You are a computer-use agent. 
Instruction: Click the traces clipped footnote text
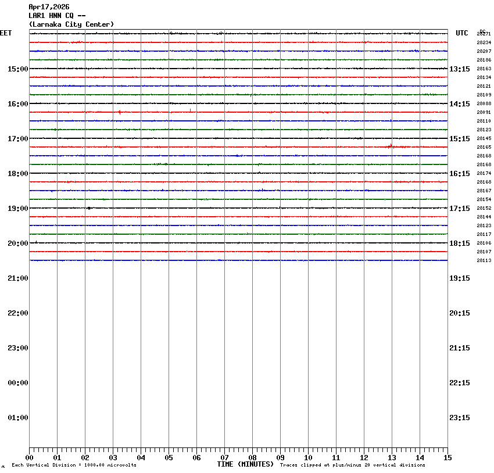coord(352,465)
